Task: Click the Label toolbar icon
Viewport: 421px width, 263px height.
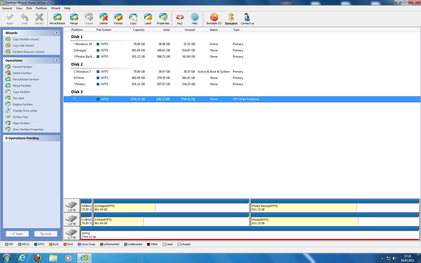Action: point(148,19)
